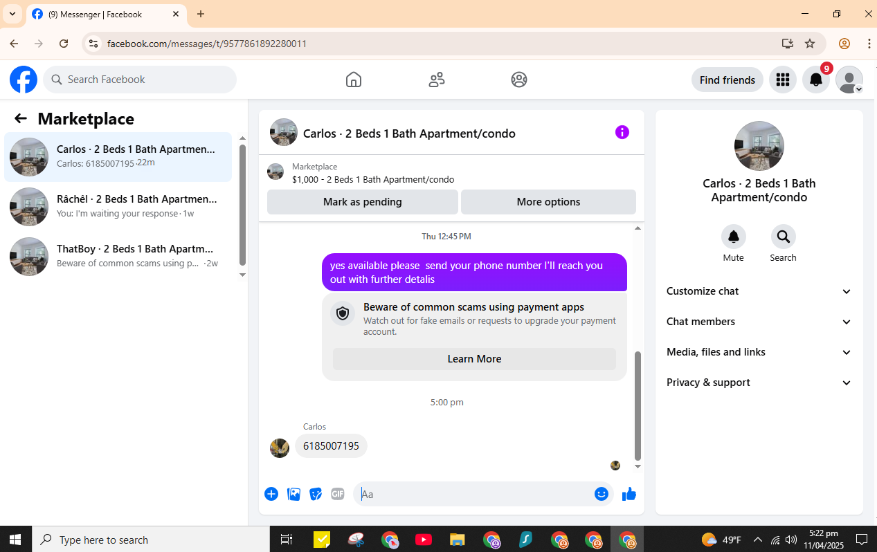Open ThatBoy conversation in list

(x=118, y=257)
